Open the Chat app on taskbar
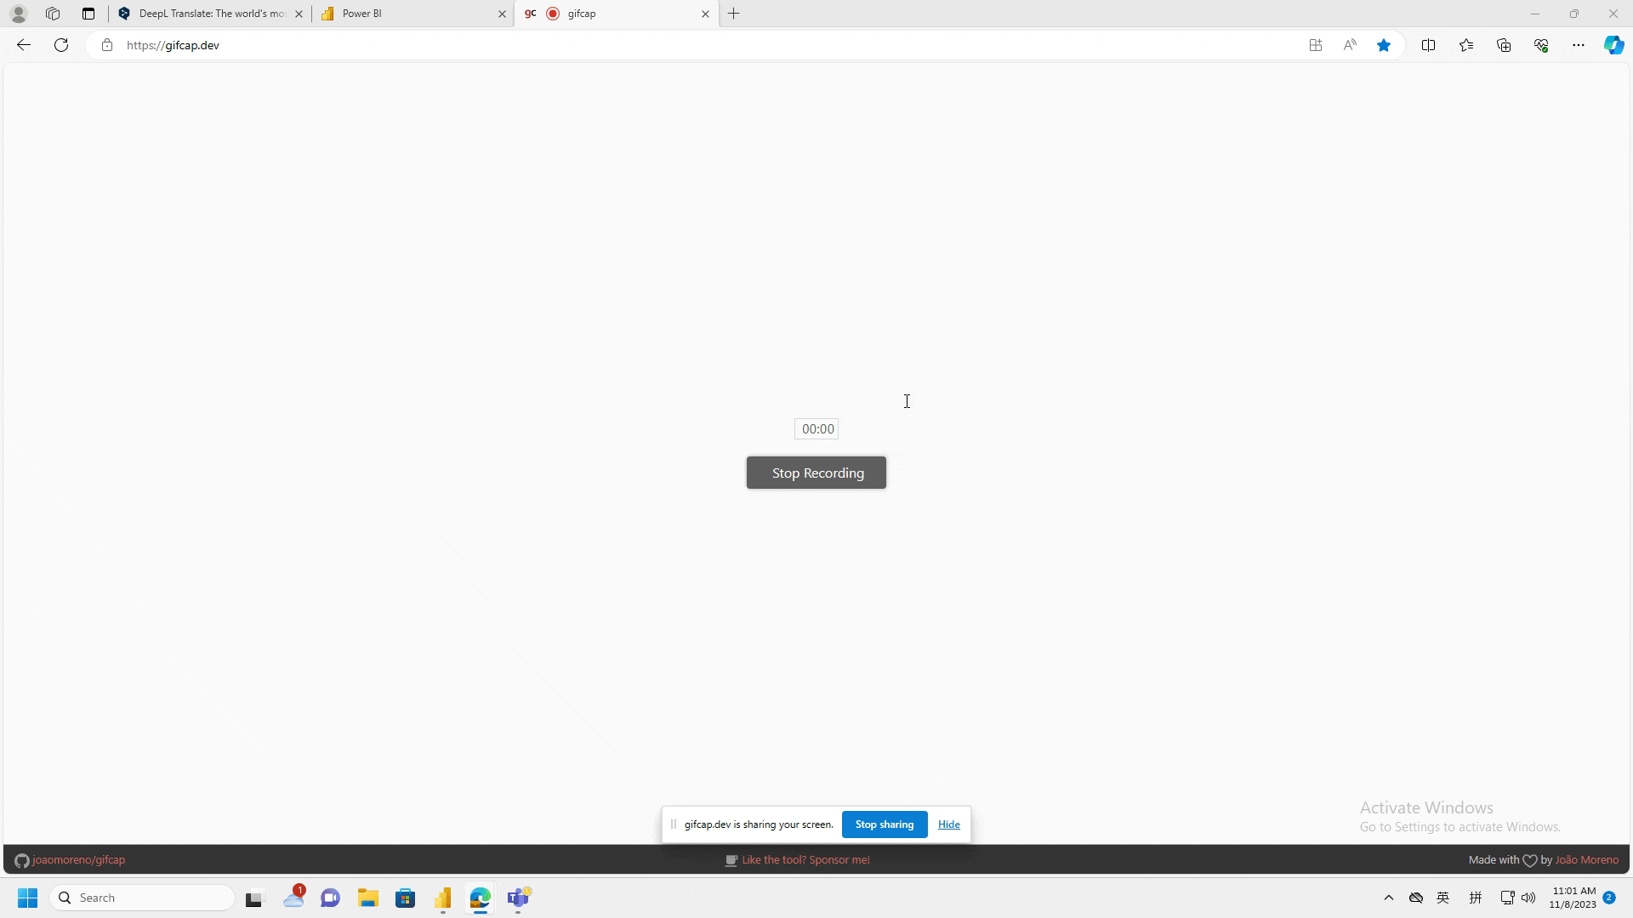The image size is (1633, 918). coord(330,898)
